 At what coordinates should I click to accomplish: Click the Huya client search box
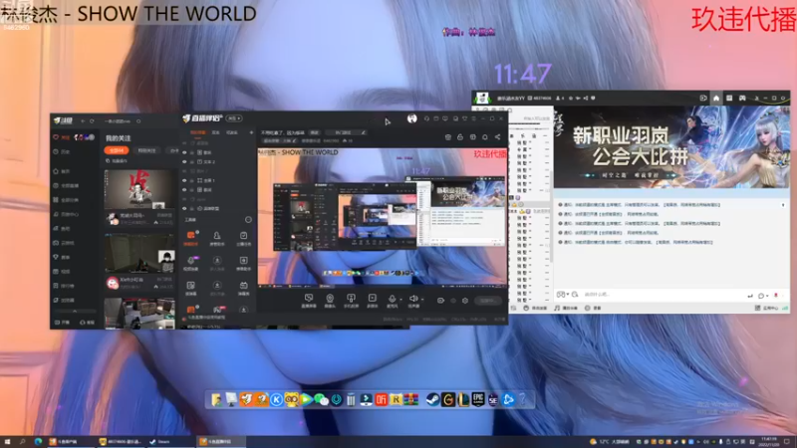click(122, 121)
